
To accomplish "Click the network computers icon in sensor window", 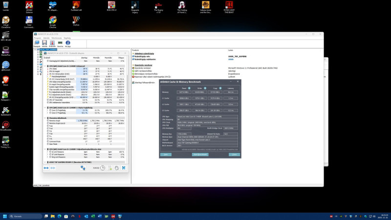I will 83,168.
